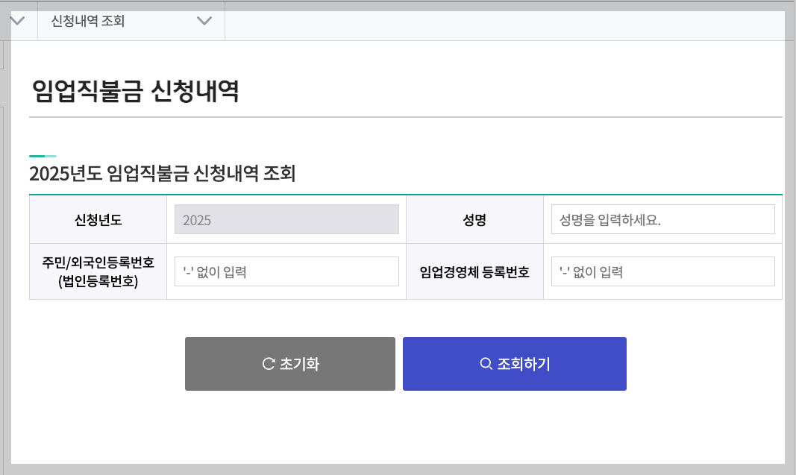796x475 pixels.
Task: Click the refresh icon inside 초기화 button
Action: (x=266, y=363)
